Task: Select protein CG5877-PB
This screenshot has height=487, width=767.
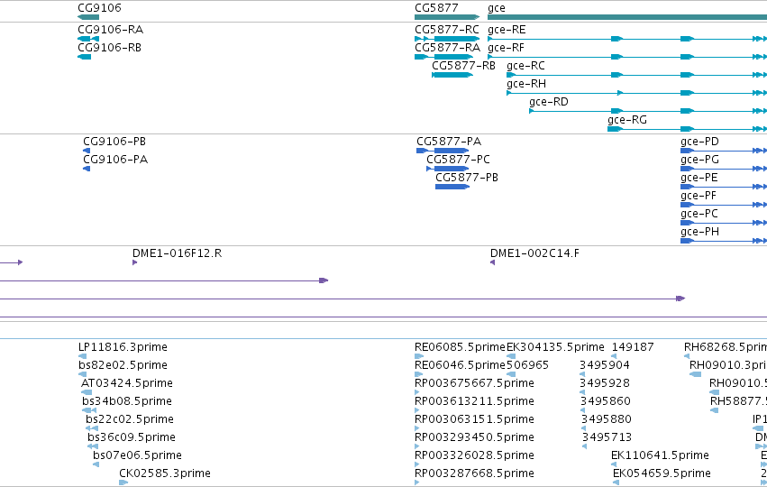Action: [467, 178]
